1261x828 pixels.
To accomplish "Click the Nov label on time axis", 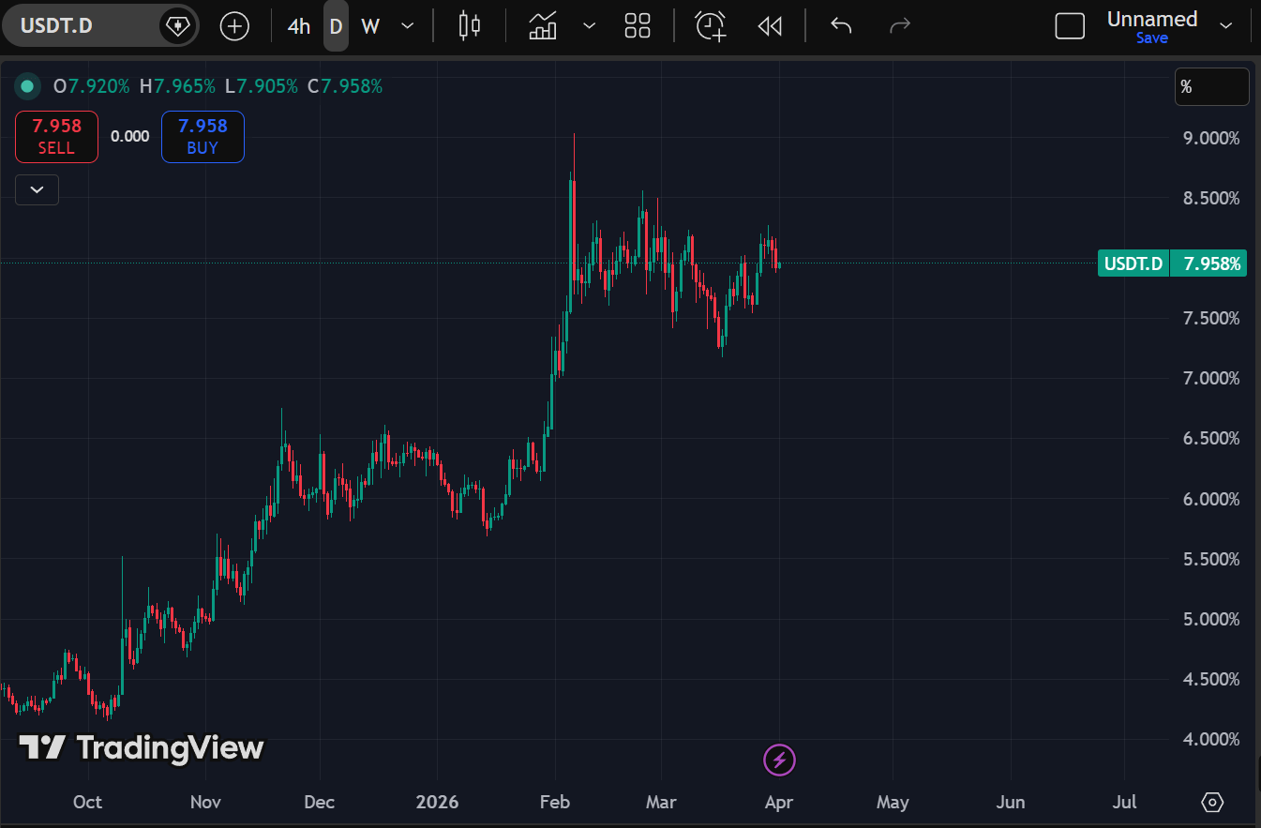I will click(204, 803).
